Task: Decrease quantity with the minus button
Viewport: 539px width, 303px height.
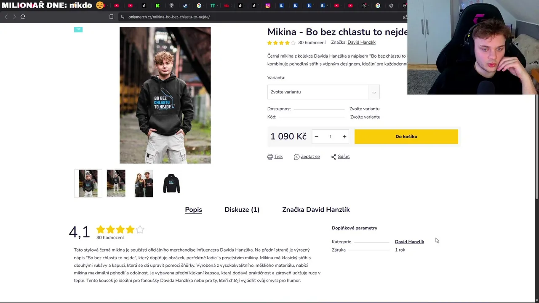Action: [316, 136]
